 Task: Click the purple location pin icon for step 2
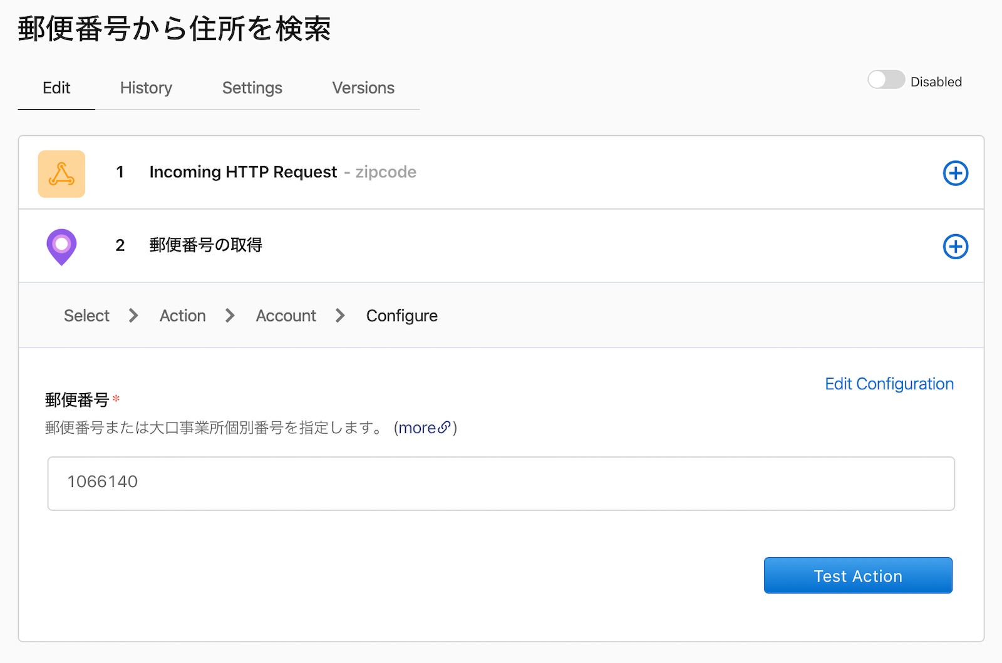(x=61, y=245)
